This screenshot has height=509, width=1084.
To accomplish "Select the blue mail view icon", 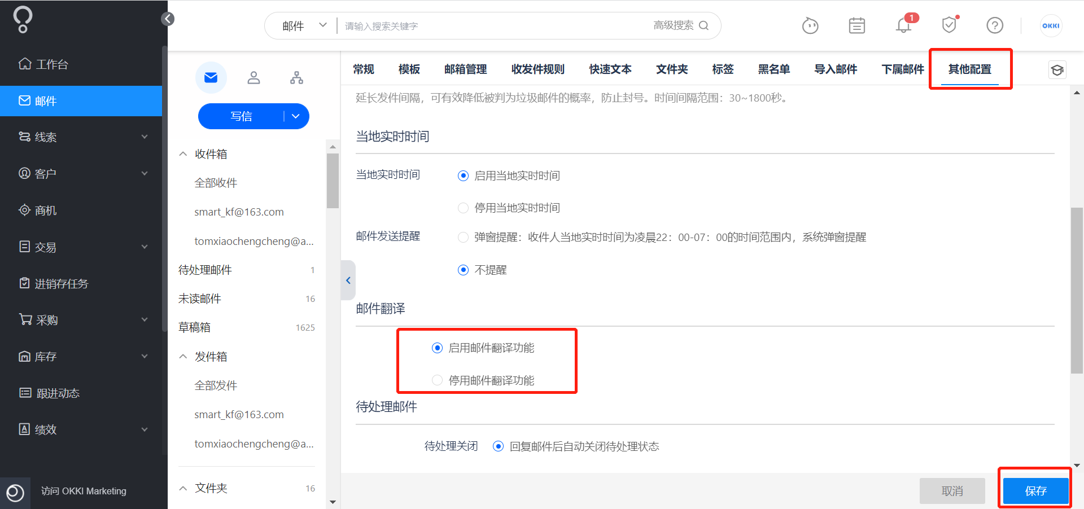I will click(211, 77).
